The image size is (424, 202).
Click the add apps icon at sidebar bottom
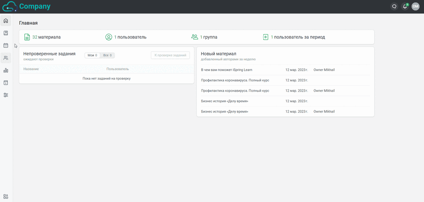point(6,196)
